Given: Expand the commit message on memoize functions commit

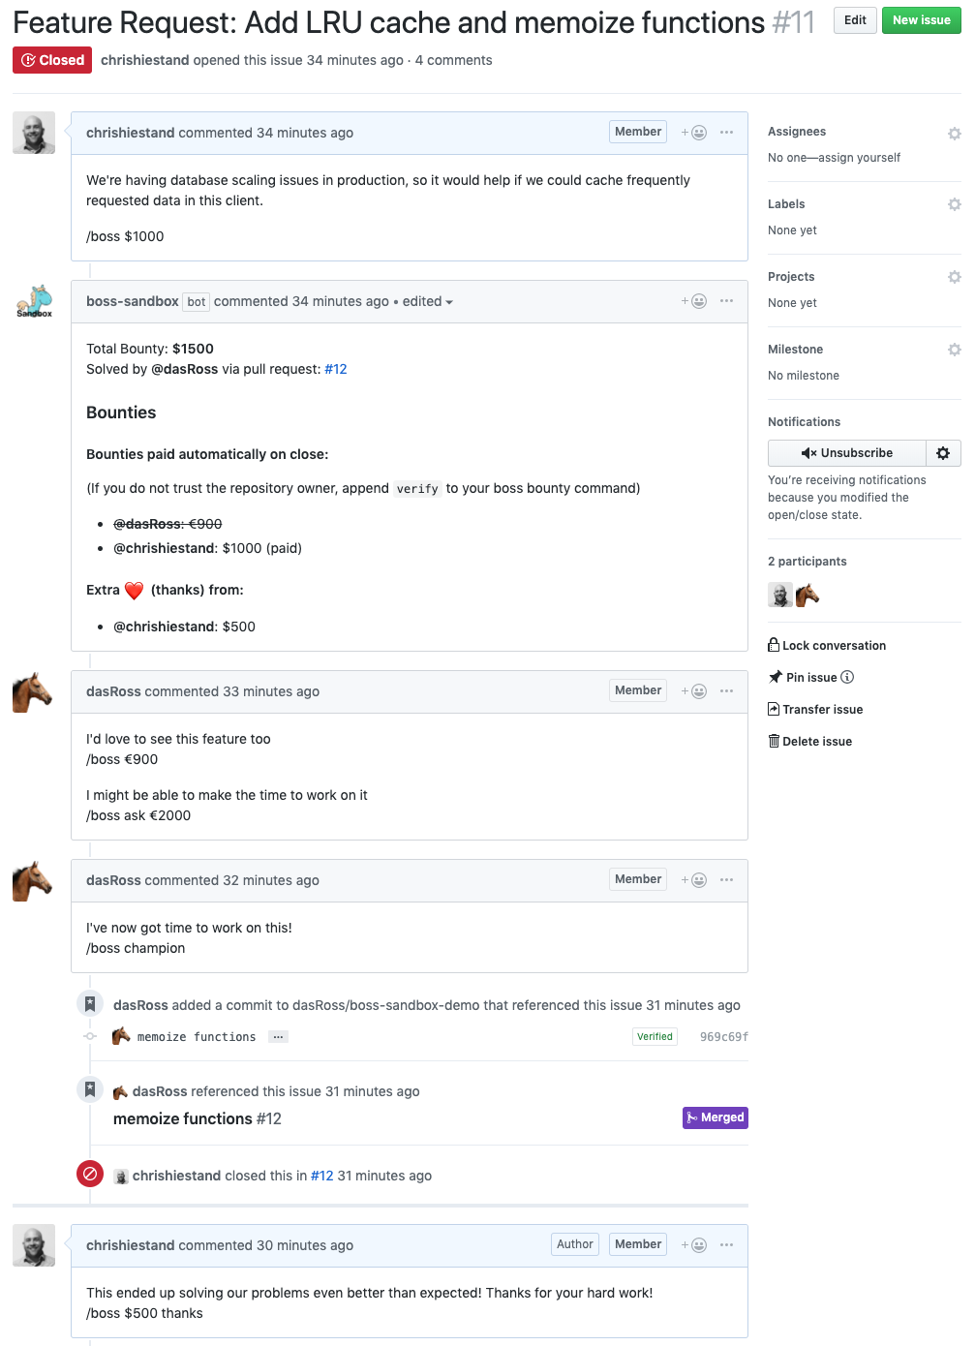Looking at the screenshot, I should click(278, 1036).
